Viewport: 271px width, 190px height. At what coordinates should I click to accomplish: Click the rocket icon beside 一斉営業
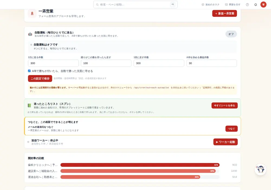coord(32,14)
